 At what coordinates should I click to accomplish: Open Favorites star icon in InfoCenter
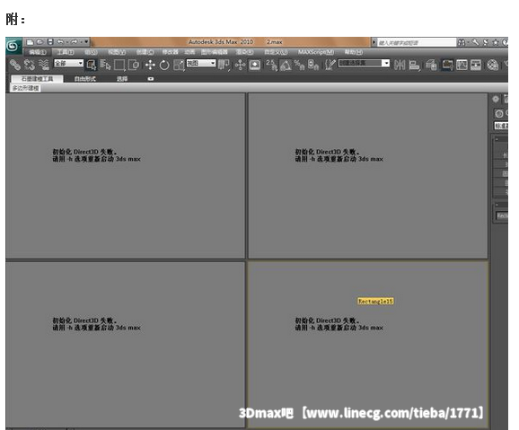click(x=496, y=42)
